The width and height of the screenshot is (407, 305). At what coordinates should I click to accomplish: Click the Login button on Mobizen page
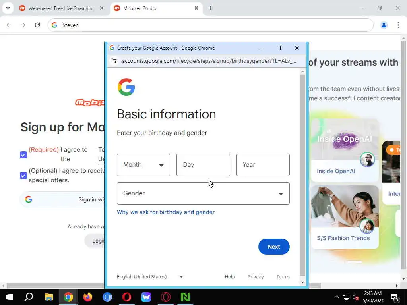[x=95, y=241]
